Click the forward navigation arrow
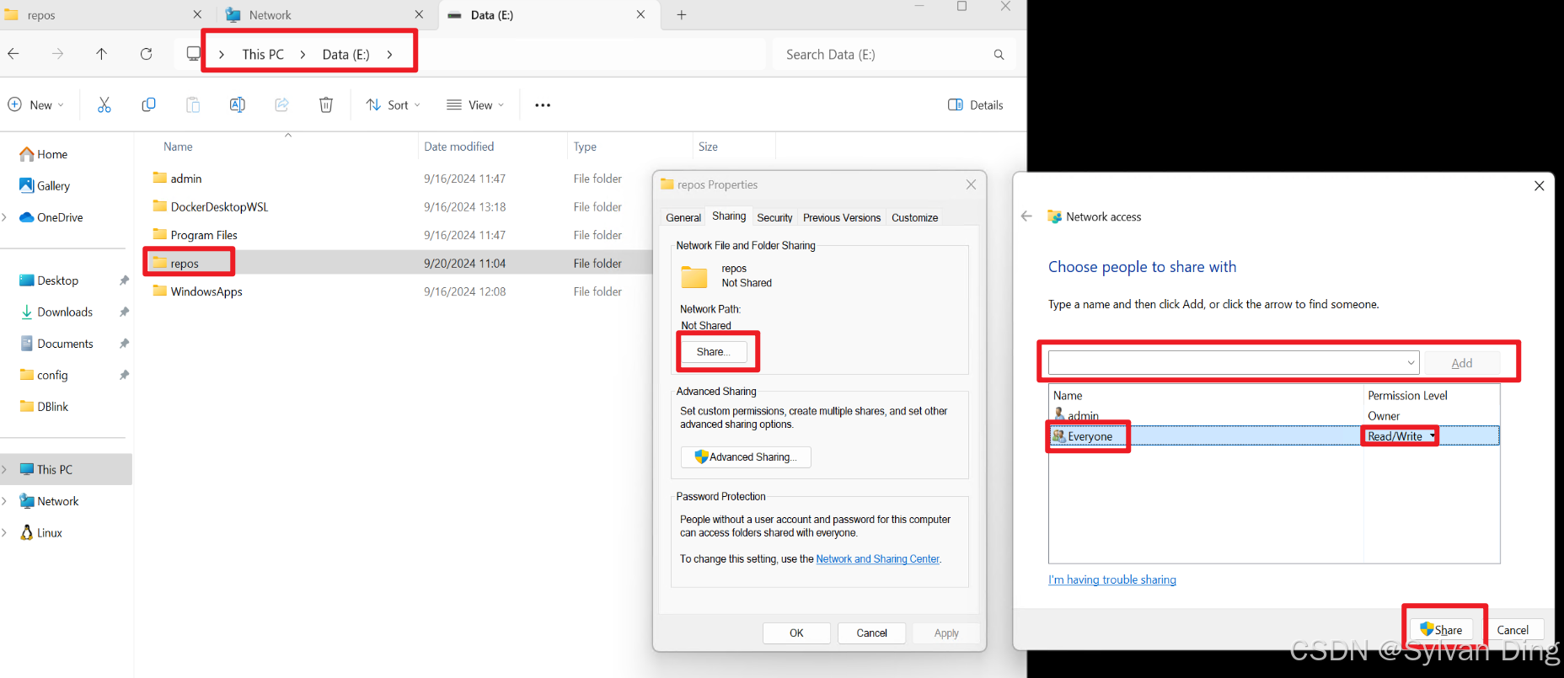 (x=57, y=54)
